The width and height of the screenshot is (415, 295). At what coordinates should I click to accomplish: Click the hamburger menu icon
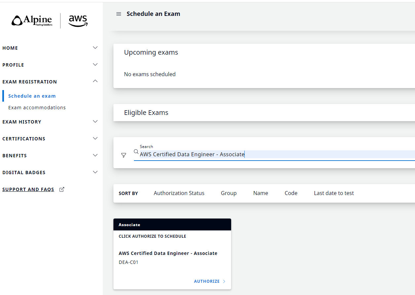pyautogui.click(x=119, y=14)
